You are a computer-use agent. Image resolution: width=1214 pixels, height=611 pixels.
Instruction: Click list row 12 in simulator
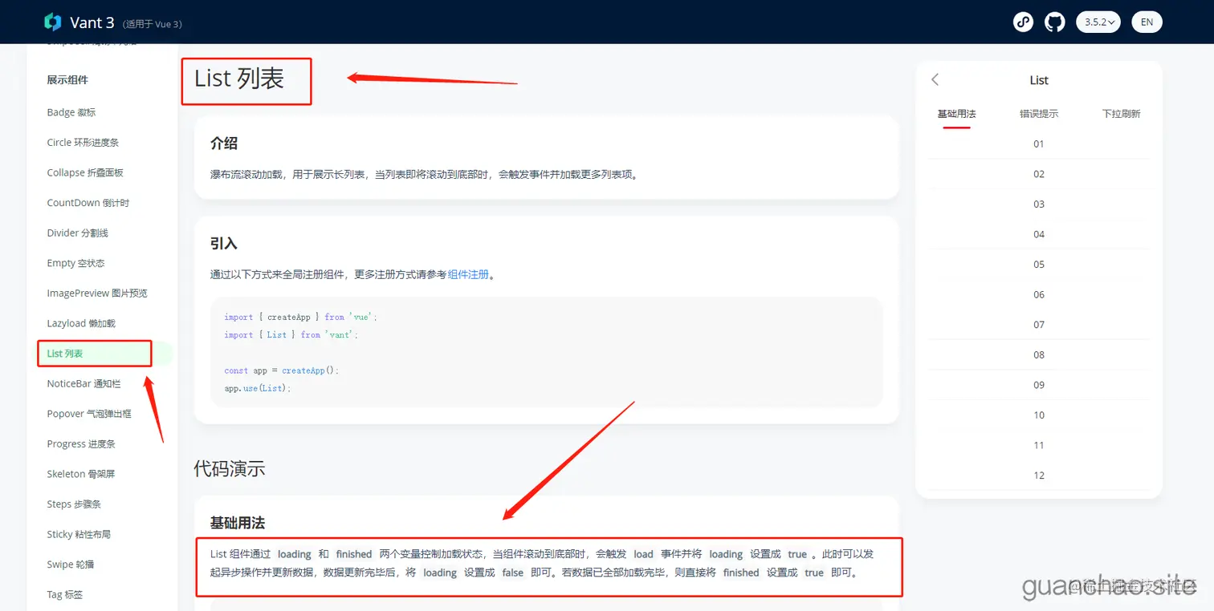tap(1039, 475)
